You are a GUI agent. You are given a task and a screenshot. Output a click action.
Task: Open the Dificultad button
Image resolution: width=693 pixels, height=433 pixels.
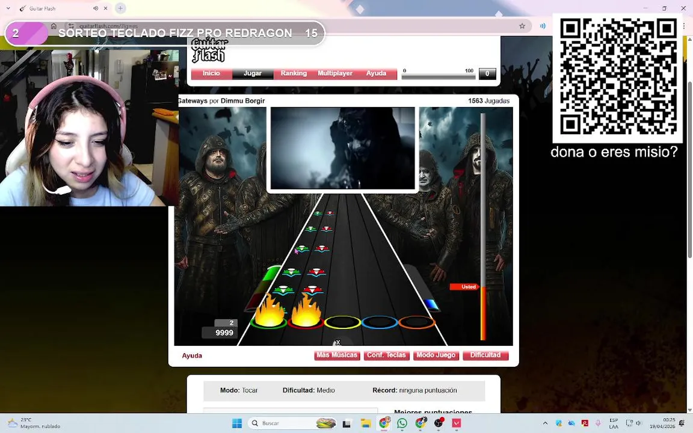[485, 355]
